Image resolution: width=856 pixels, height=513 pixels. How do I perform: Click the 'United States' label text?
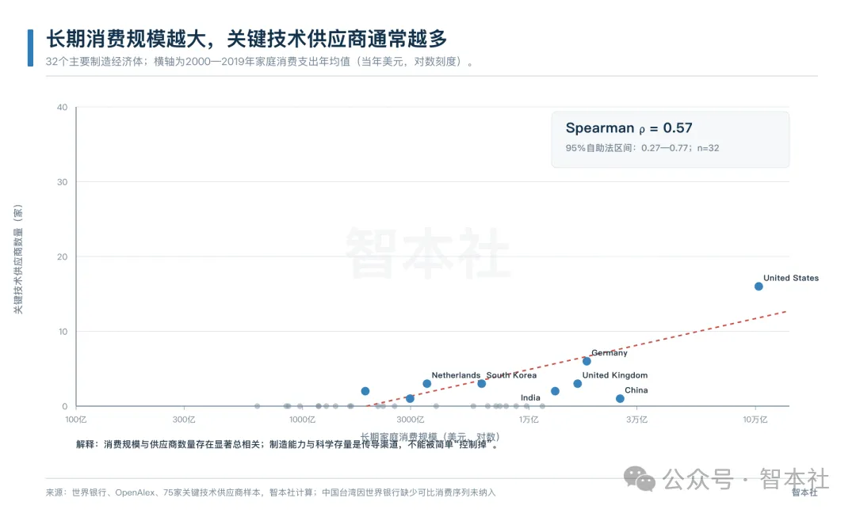point(790,278)
